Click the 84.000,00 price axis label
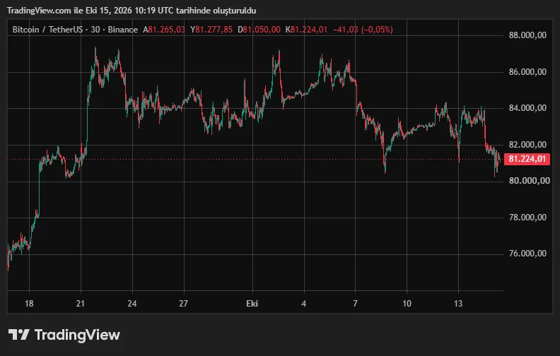The image size is (560, 356). 527,108
